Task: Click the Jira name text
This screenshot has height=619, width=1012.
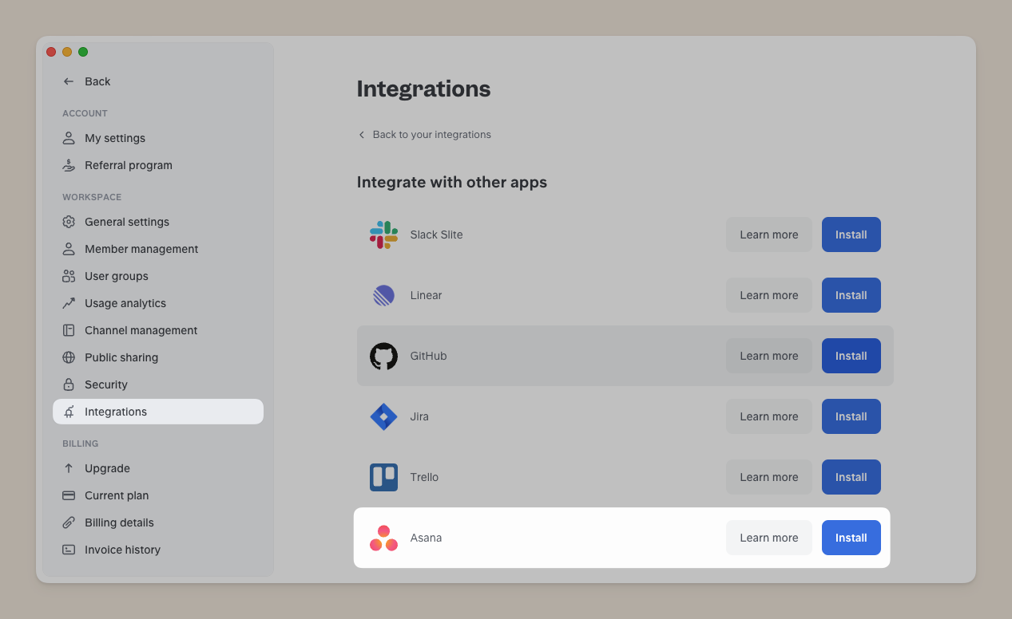Action: [419, 416]
